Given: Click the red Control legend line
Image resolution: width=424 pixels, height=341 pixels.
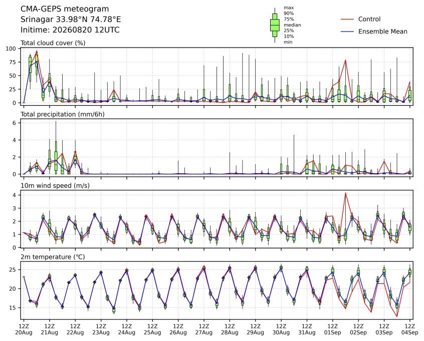Looking at the screenshot, I should 347,19.
